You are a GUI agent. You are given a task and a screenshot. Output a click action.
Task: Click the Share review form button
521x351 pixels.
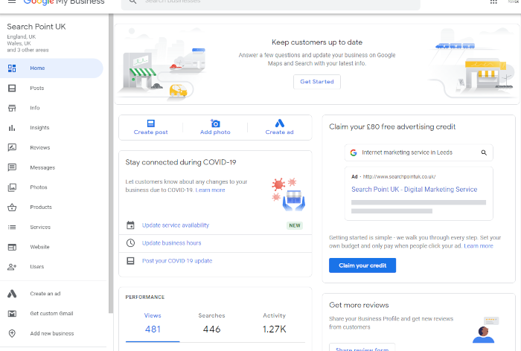(x=362, y=348)
